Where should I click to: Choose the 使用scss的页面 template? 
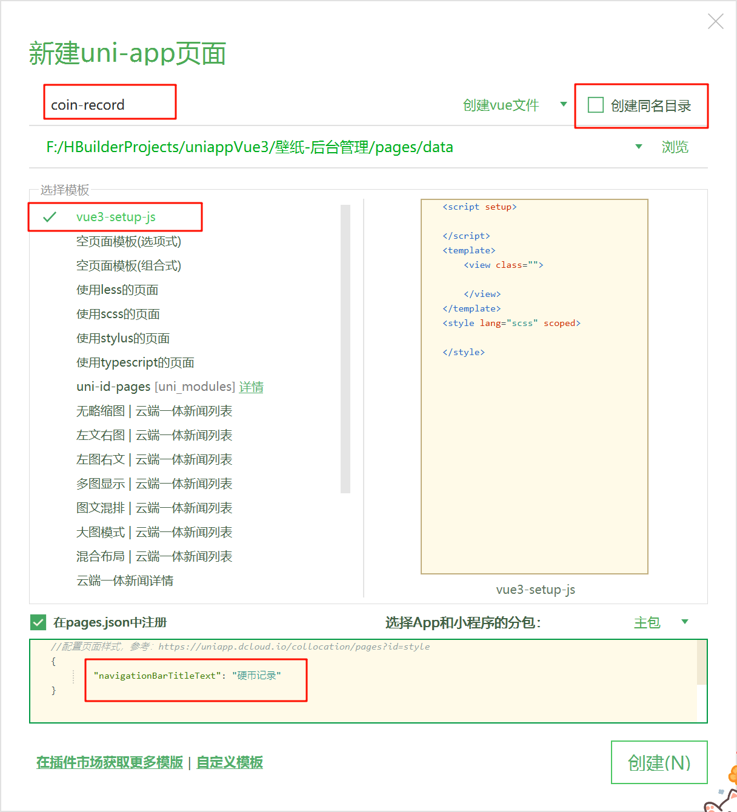coord(118,314)
